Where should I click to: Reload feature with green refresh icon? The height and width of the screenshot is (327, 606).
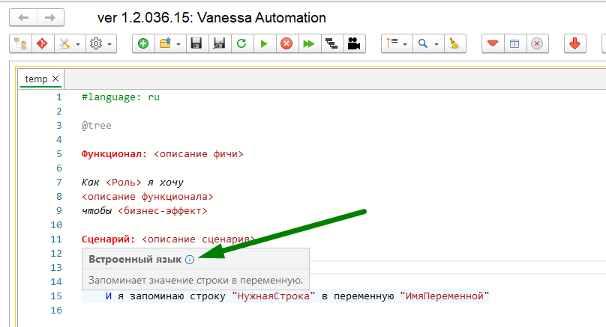coord(242,43)
